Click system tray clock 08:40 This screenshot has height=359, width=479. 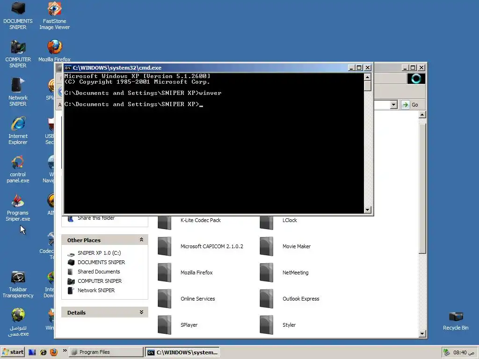(464, 352)
